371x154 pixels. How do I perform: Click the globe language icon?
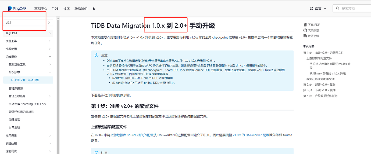click(311, 9)
